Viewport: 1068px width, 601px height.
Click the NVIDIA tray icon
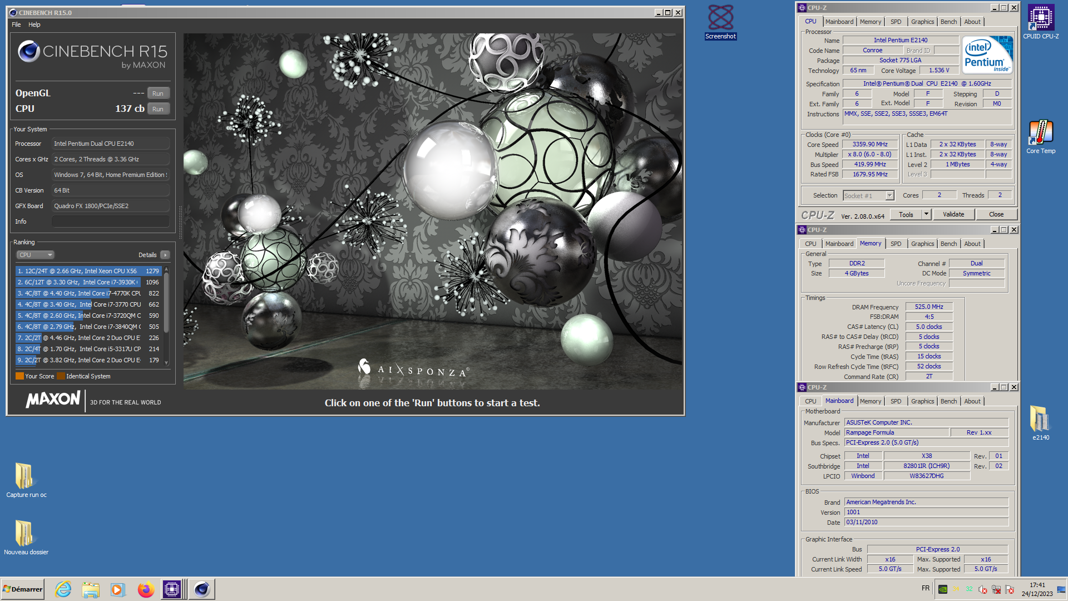click(943, 589)
